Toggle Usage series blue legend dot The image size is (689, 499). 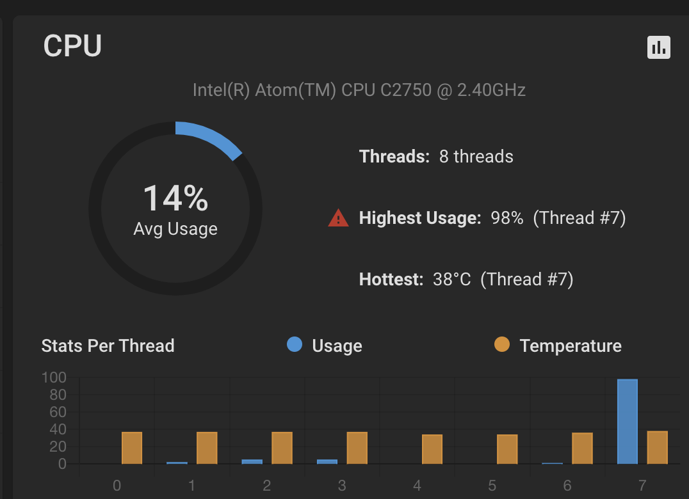295,345
